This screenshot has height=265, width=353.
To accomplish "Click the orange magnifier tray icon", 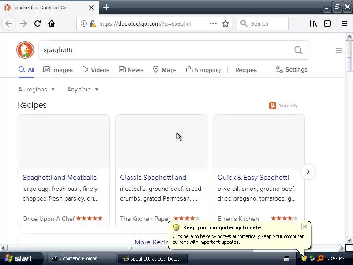I will point(320,258).
